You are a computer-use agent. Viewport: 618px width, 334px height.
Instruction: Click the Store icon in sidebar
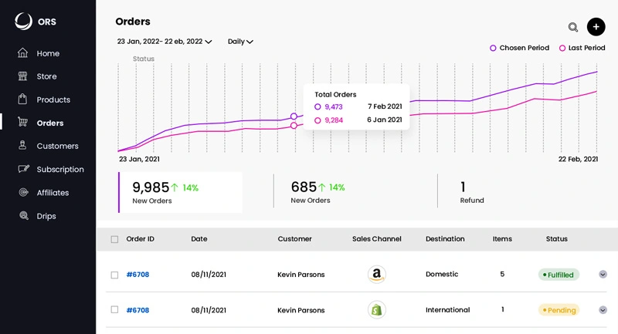pyautogui.click(x=23, y=76)
